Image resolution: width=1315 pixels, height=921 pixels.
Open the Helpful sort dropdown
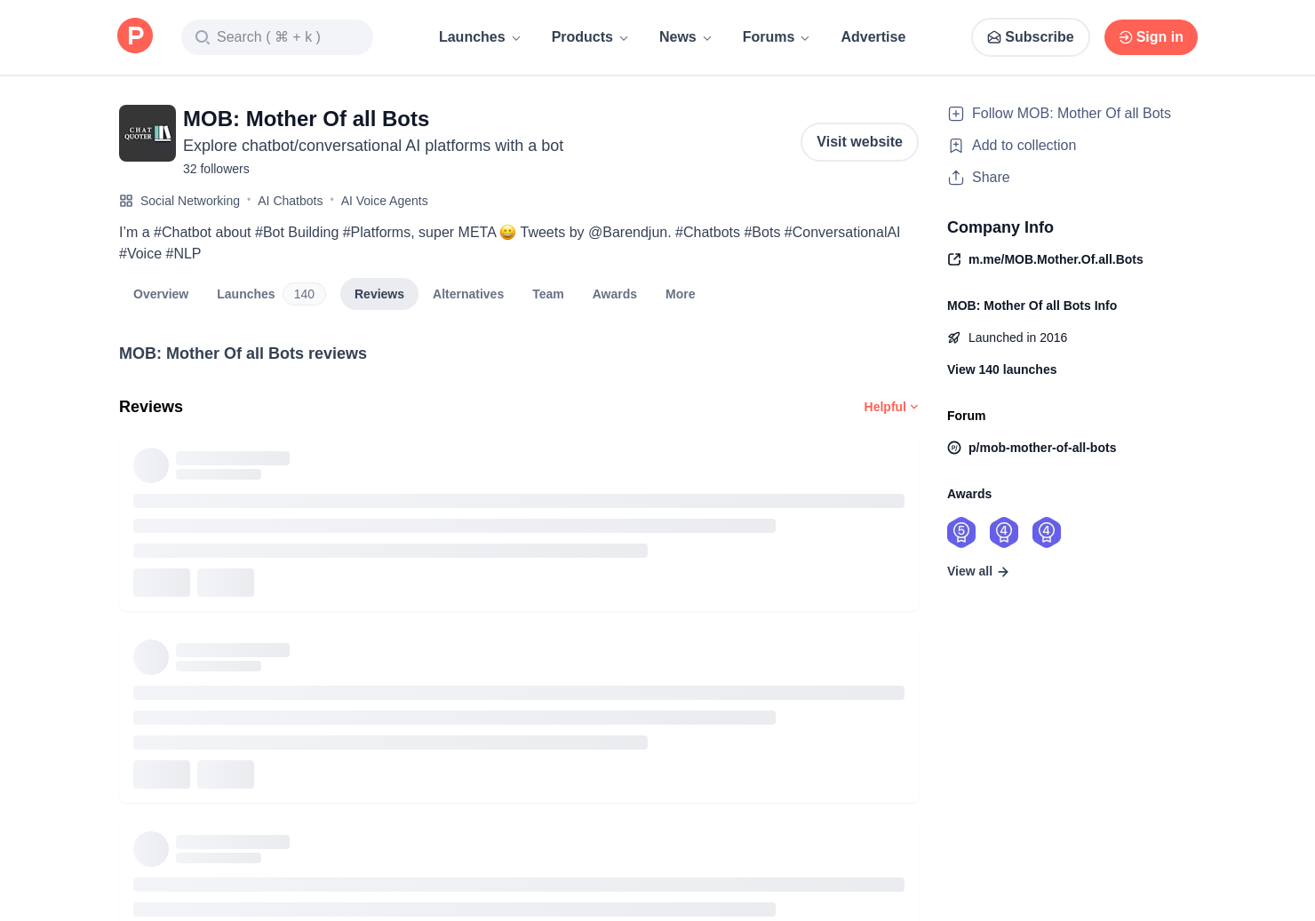click(x=890, y=407)
